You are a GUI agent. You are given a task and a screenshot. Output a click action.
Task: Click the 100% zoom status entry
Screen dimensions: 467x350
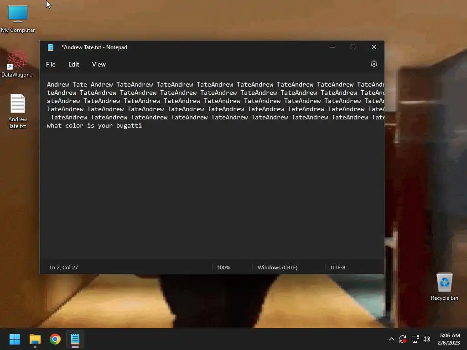[x=223, y=267]
